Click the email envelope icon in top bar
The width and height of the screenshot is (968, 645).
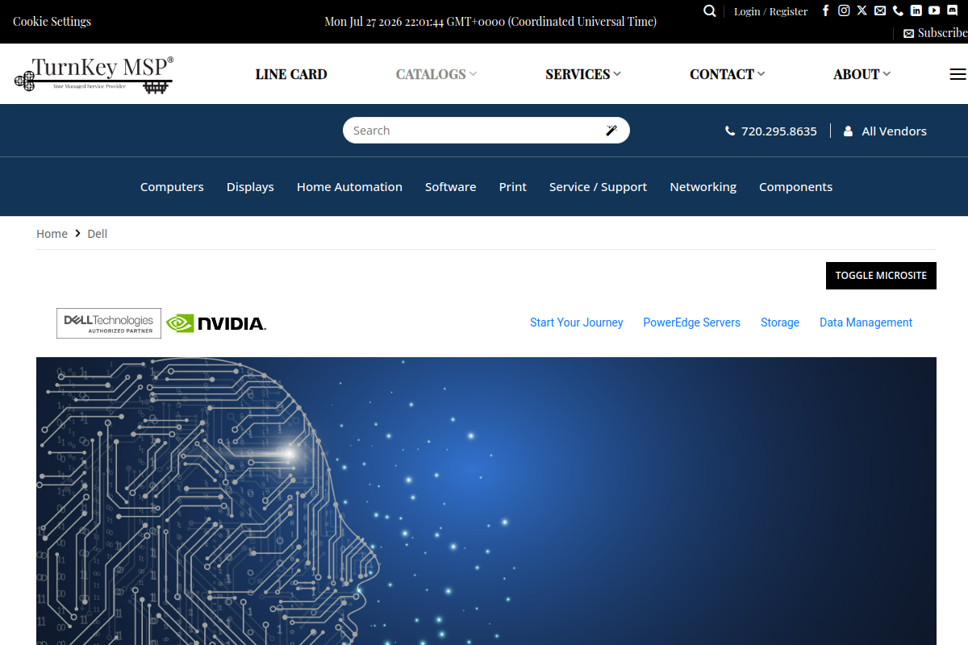880,10
